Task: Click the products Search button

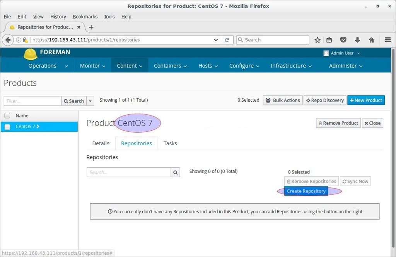Action: [x=74, y=101]
